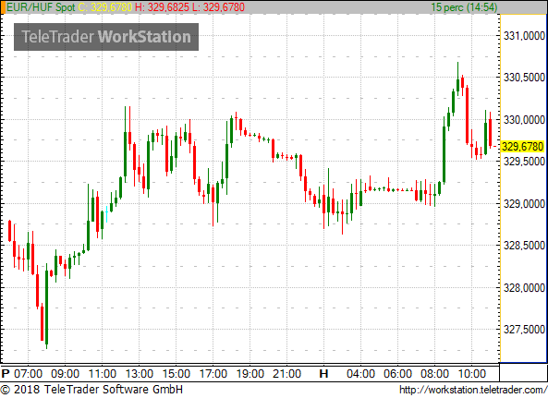This screenshot has width=548, height=398.
Task: Click the EUR/HUF Spot title text
Action: click(41, 7)
